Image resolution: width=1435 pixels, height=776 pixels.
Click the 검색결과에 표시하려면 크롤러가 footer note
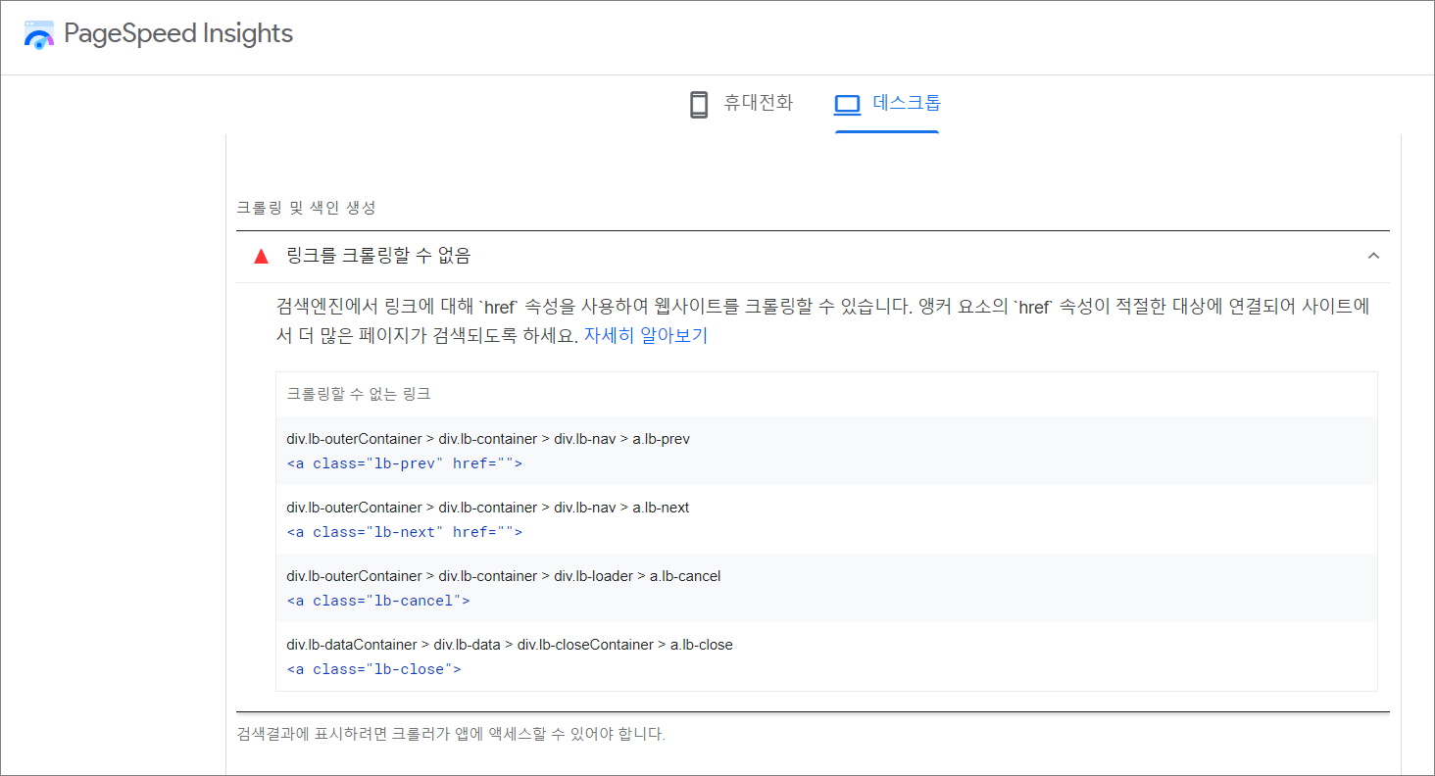(451, 733)
